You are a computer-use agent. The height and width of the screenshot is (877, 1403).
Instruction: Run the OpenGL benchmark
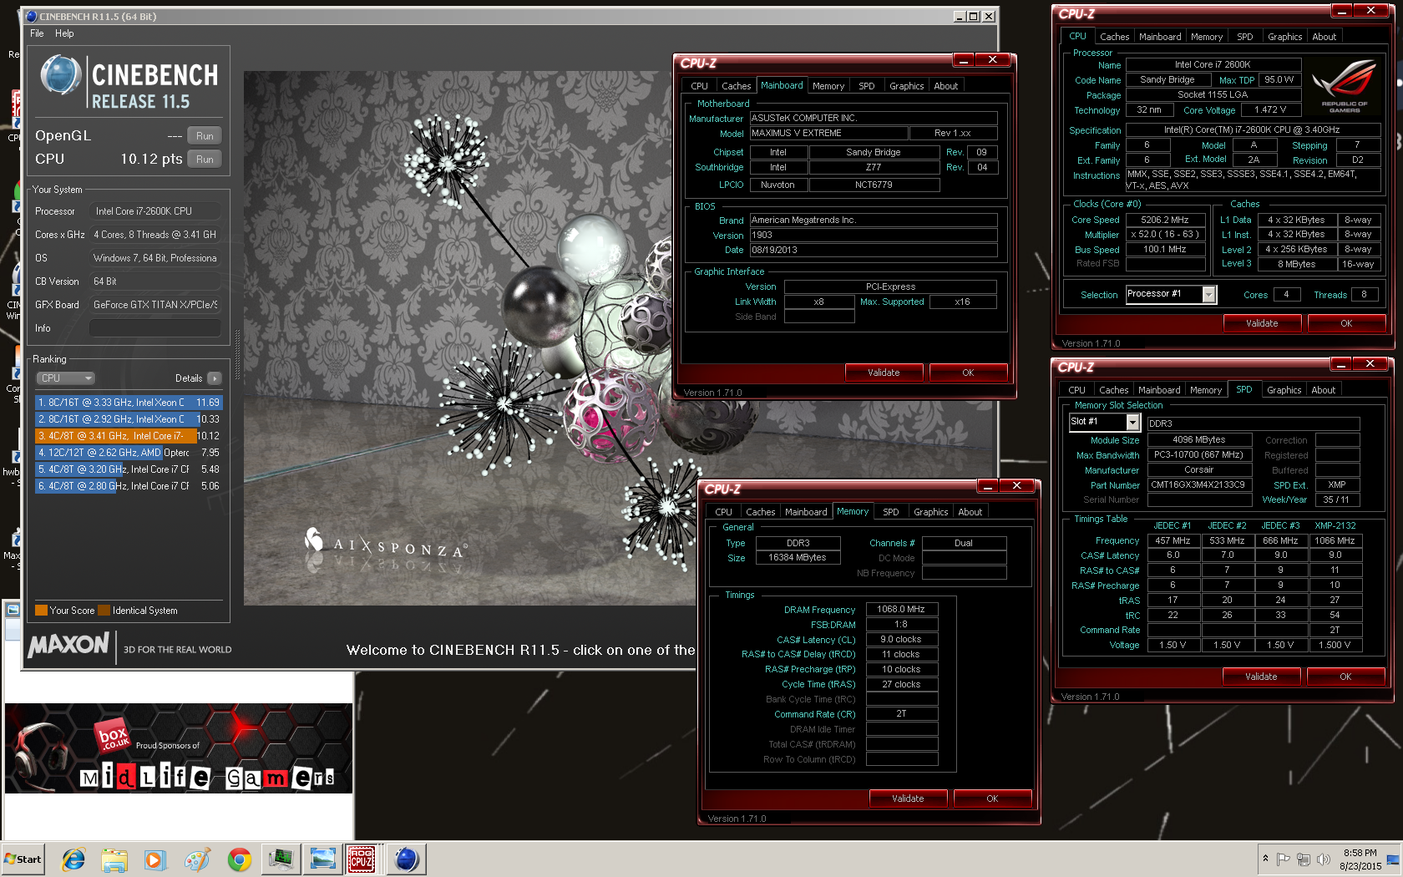point(205,136)
